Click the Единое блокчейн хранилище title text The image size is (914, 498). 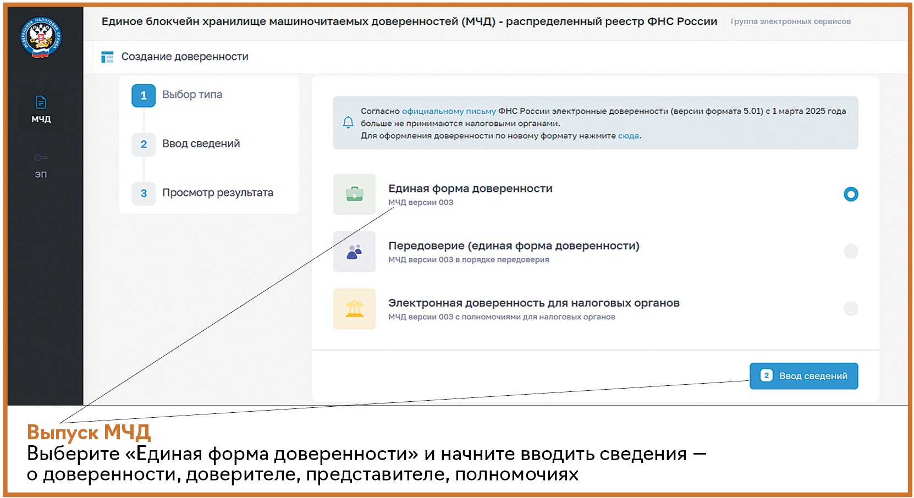point(409,21)
